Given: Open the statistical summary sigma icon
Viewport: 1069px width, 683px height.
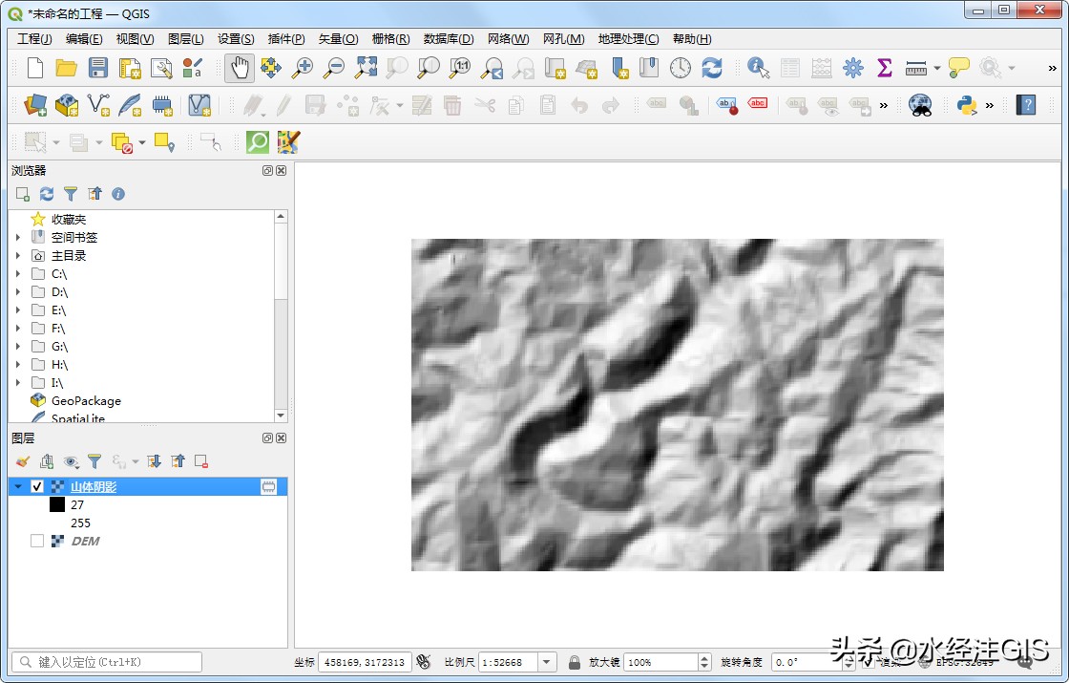Looking at the screenshot, I should 884,68.
